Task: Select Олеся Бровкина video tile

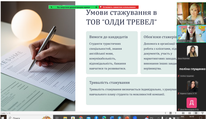Action: [191, 13]
